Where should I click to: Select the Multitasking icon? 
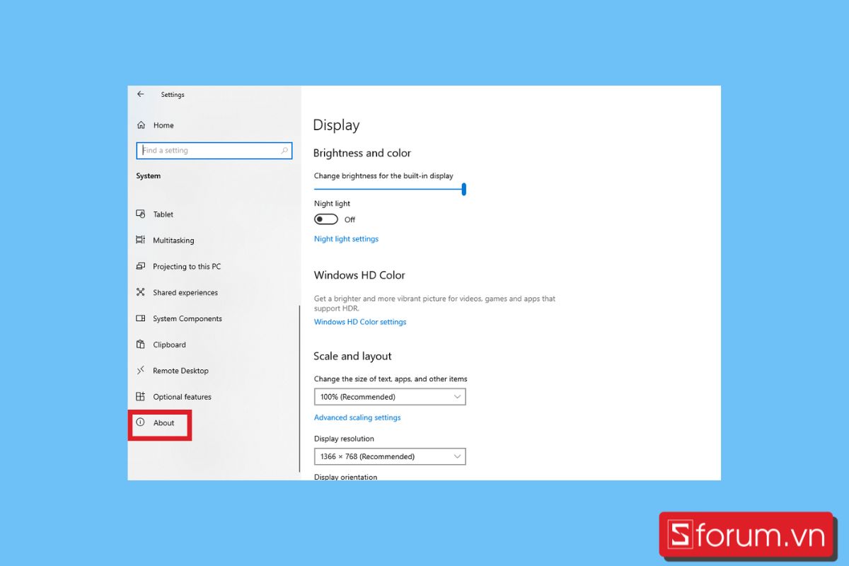click(x=140, y=240)
